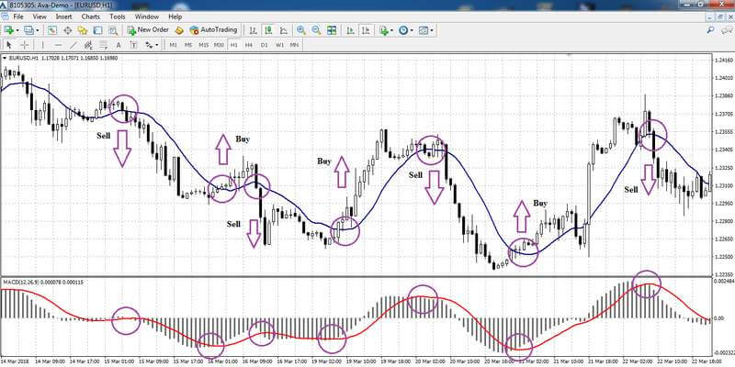Switch to the H4 timeframe
735x367 pixels.
pyautogui.click(x=249, y=45)
